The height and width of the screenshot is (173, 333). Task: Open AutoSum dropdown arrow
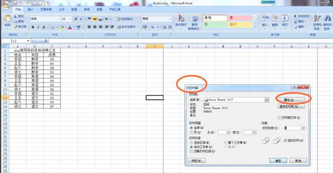point(311,16)
